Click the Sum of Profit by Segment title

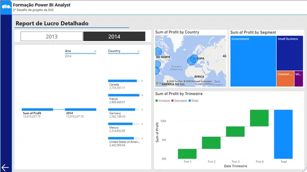[x=253, y=32]
